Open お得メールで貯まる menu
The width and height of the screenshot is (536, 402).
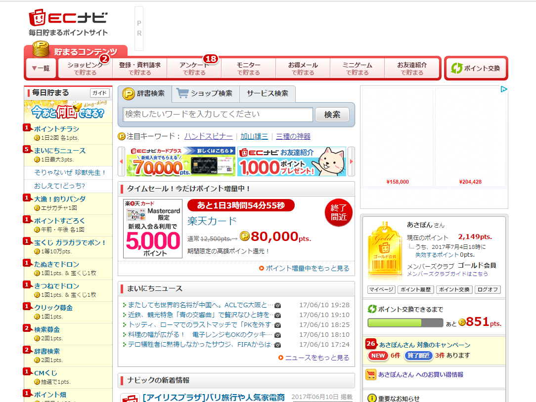click(303, 68)
